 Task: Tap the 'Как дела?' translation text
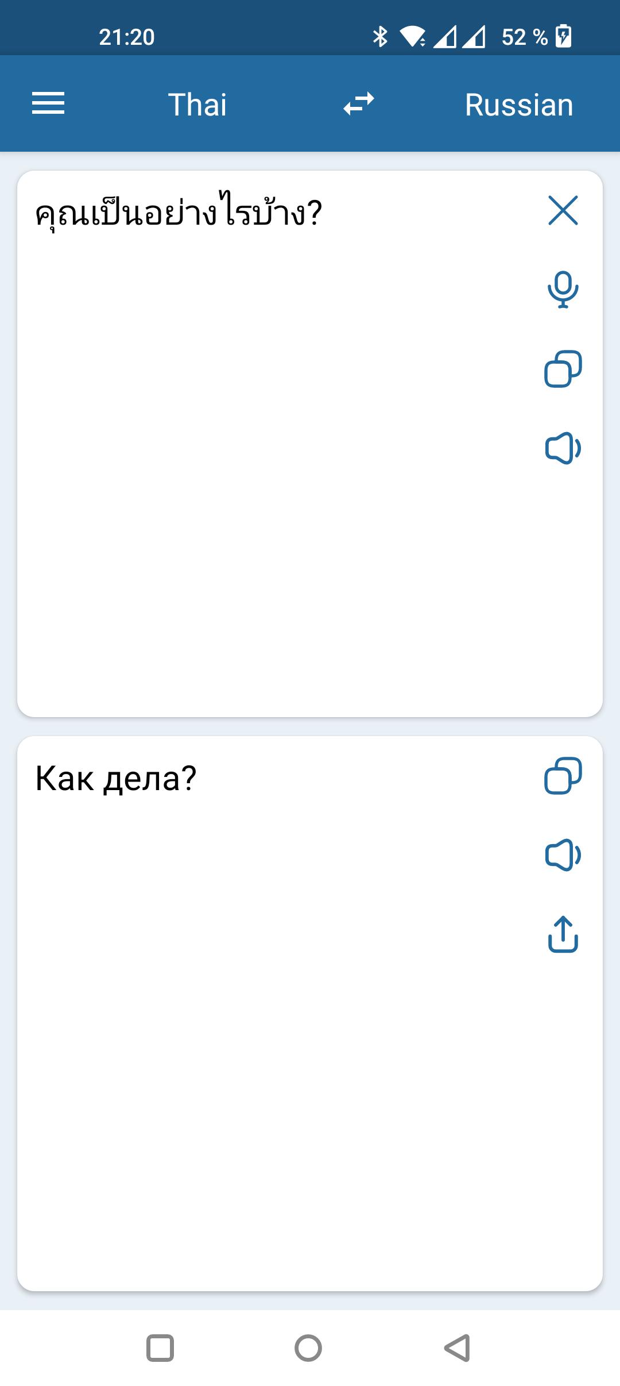116,779
